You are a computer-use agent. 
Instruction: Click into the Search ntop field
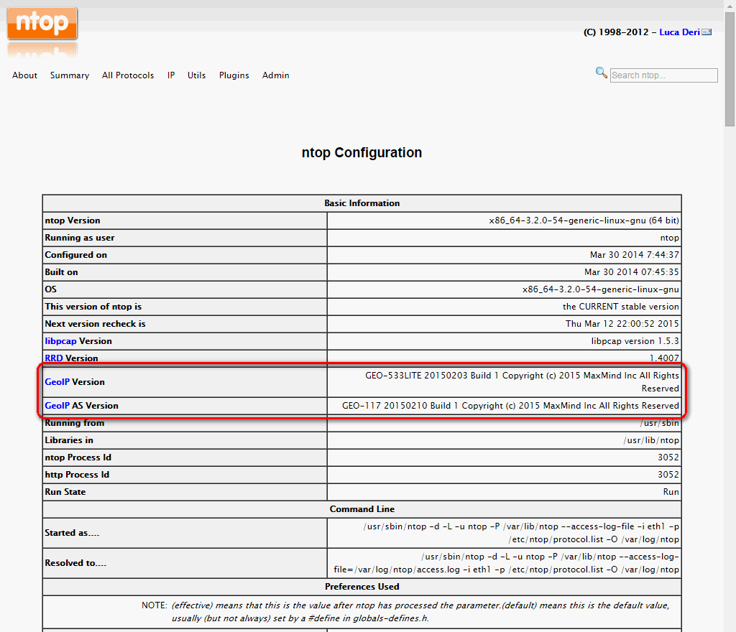pyautogui.click(x=663, y=75)
